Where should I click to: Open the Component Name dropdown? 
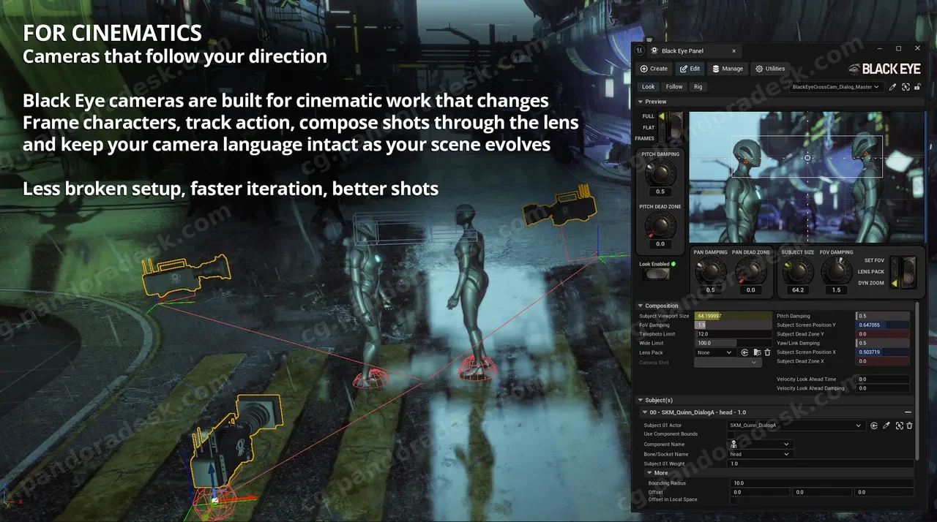click(x=761, y=445)
